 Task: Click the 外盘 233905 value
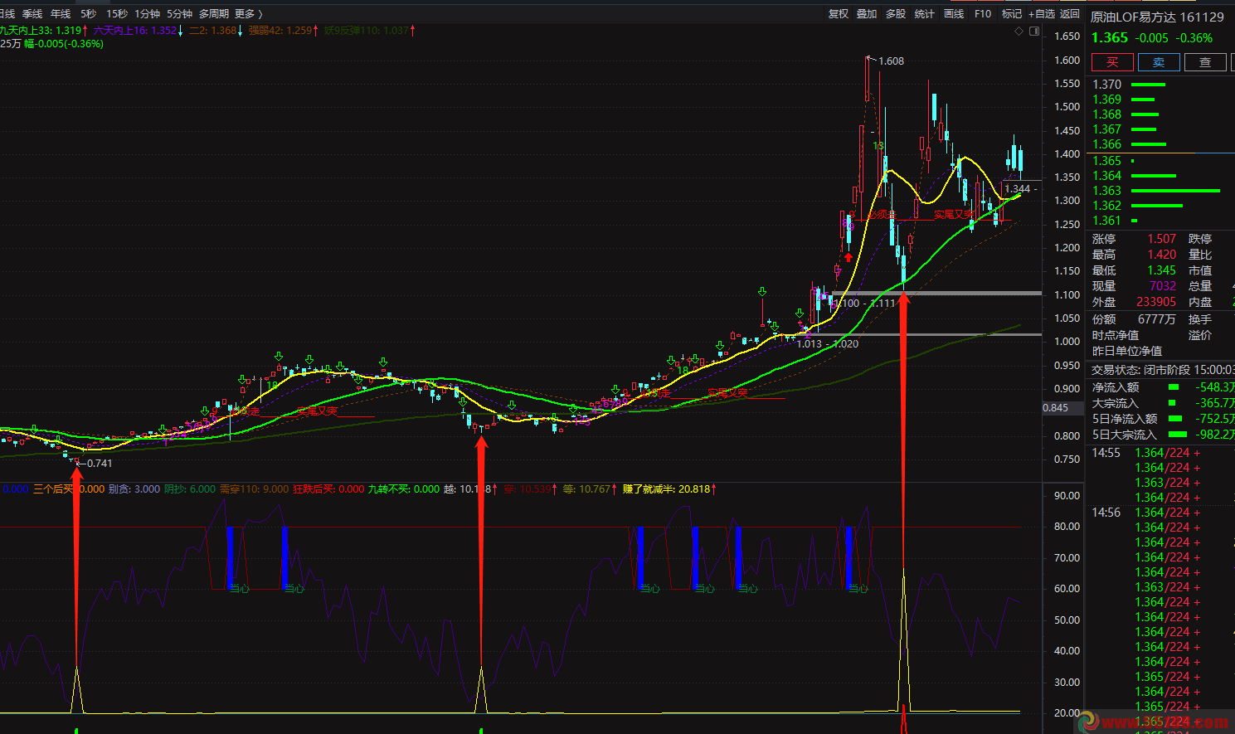(x=1156, y=302)
